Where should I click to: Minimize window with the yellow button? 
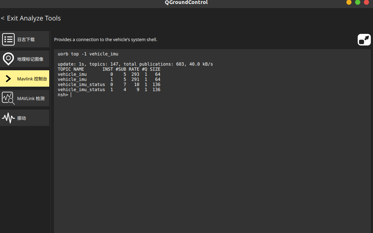click(x=349, y=2)
